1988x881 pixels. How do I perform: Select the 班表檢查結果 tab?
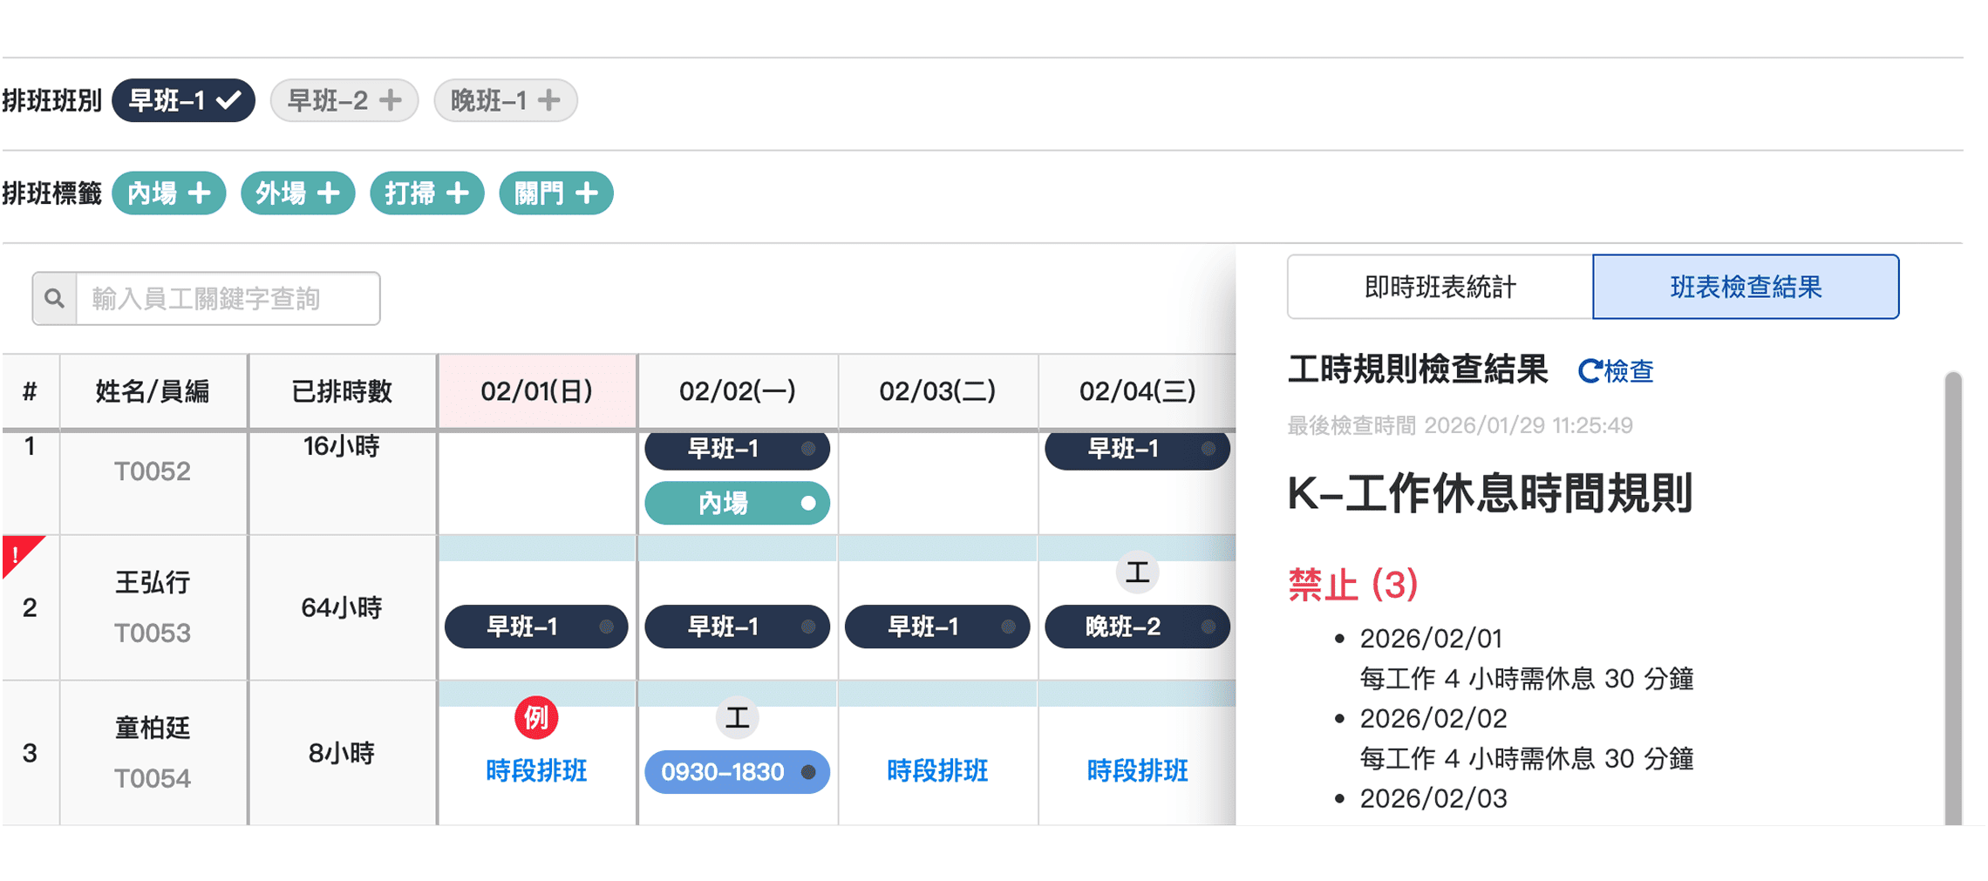(1746, 287)
